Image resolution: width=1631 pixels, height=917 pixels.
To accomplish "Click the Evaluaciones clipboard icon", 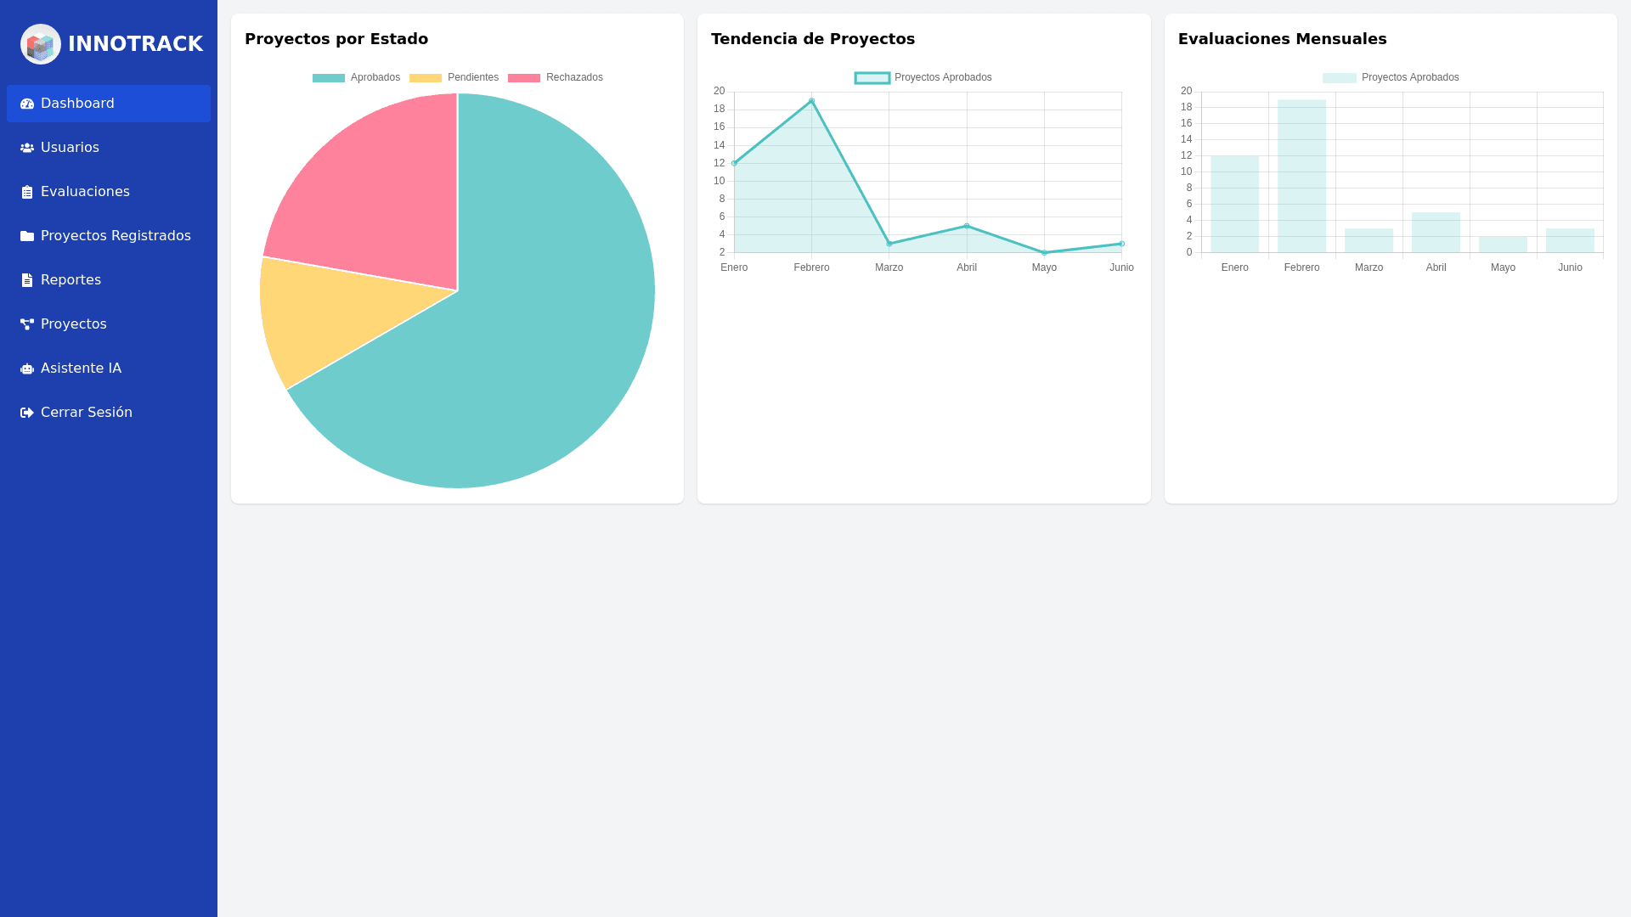I will click(x=27, y=192).
